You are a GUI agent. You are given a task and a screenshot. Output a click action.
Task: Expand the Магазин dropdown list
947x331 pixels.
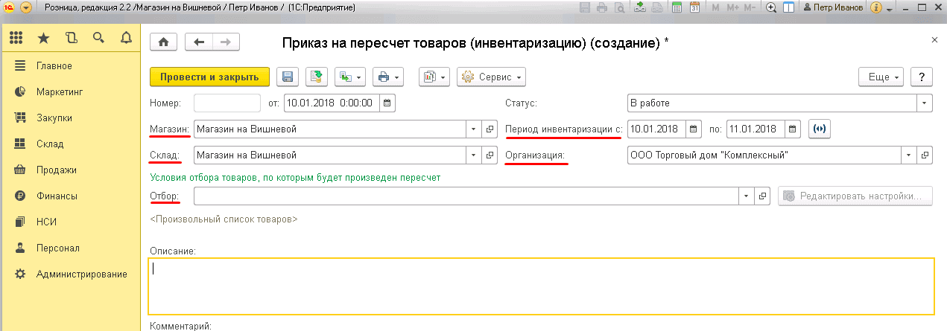474,129
